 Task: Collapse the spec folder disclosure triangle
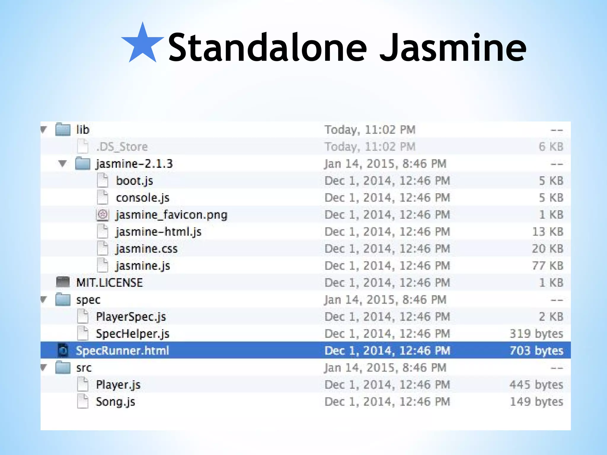44,299
